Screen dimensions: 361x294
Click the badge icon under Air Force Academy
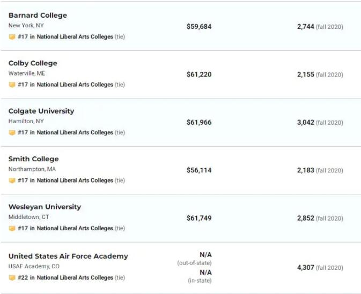[12, 278]
